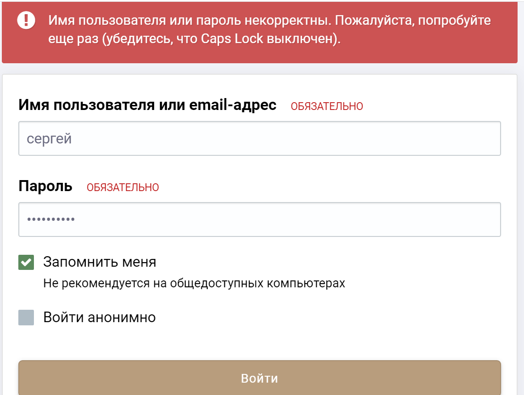Click the exclamation error icon in red banner
The width and height of the screenshot is (524, 395).
(26, 20)
